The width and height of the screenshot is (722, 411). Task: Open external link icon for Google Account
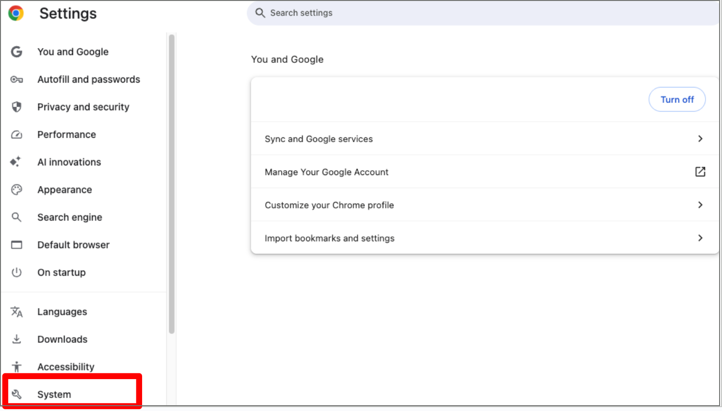click(x=700, y=172)
